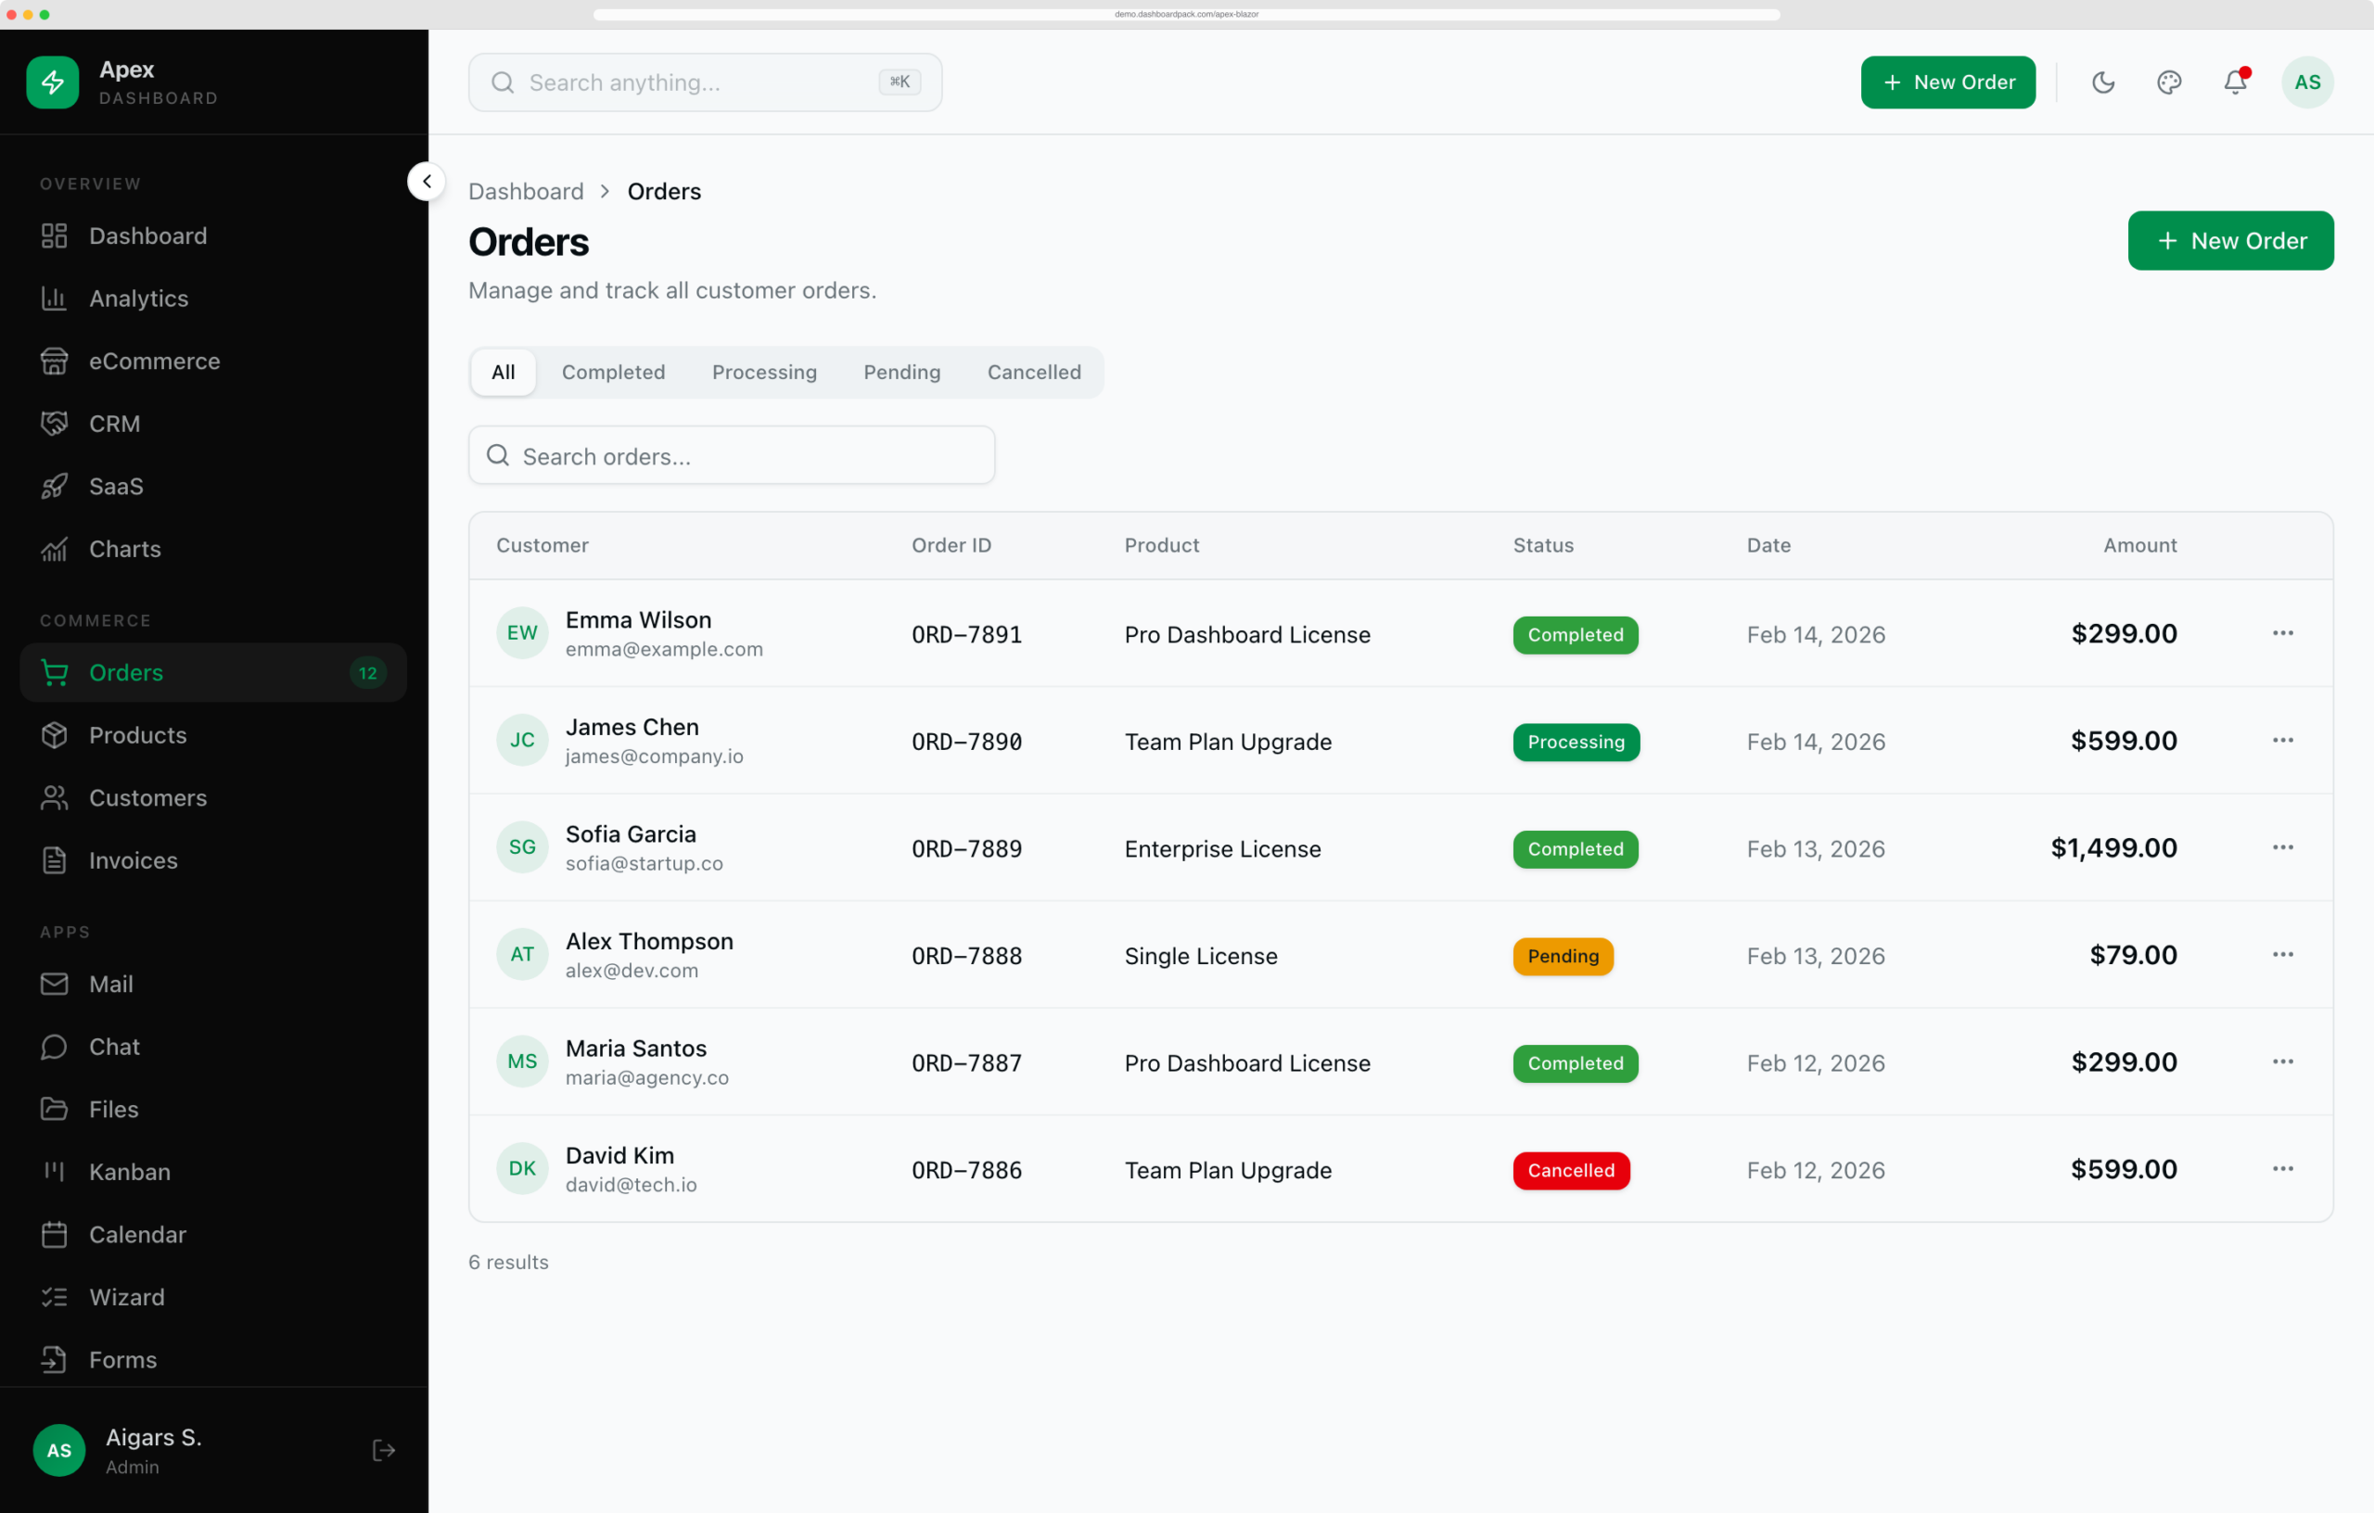Switch to the Pending filter tab

click(x=902, y=372)
